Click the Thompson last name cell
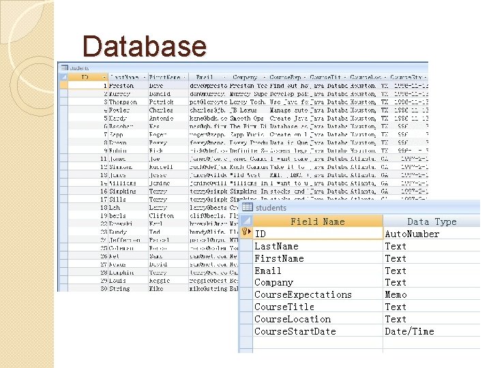 (128, 102)
